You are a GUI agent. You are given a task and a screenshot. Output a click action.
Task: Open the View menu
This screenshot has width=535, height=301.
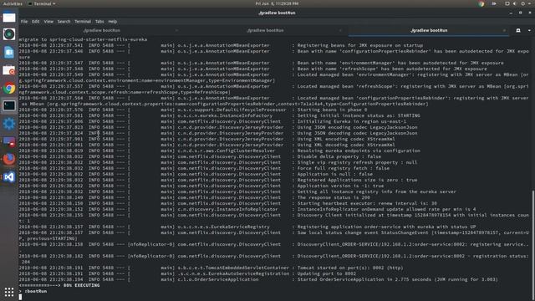click(x=48, y=22)
